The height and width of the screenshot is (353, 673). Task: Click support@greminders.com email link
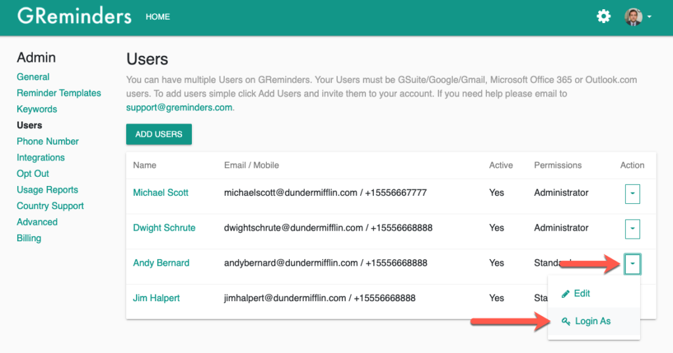click(179, 107)
